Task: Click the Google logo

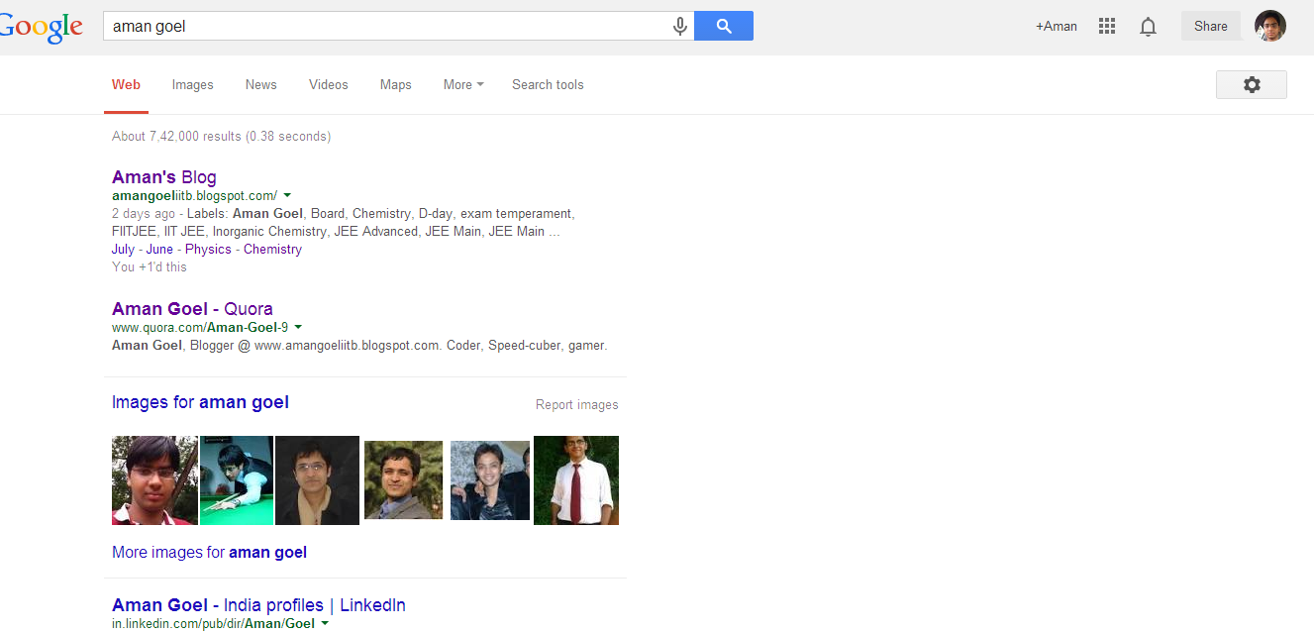Action: tap(41, 28)
